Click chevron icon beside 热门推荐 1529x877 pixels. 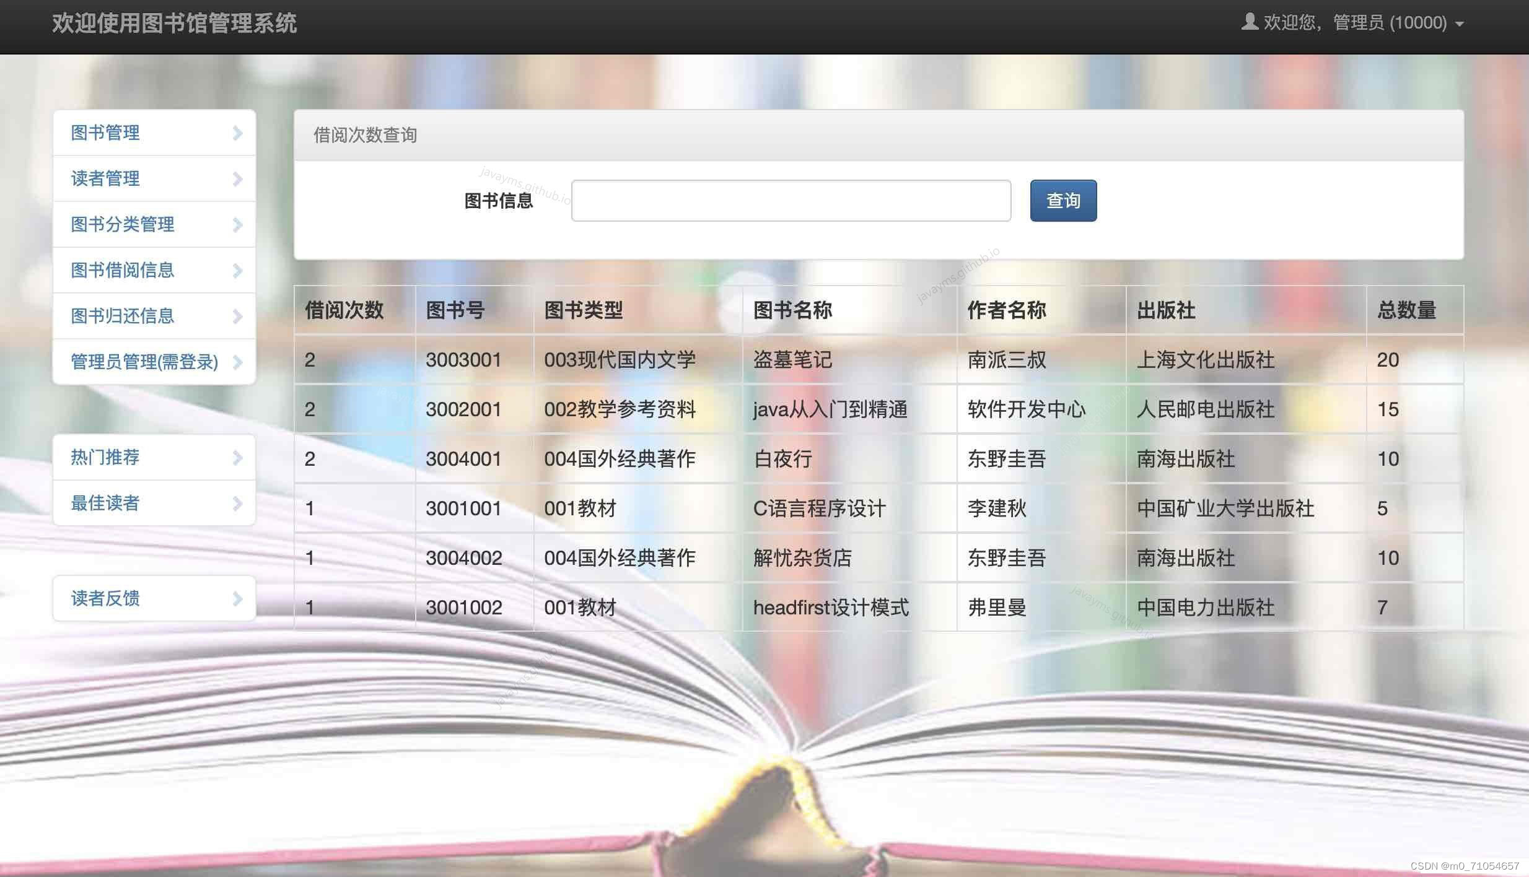[237, 458]
